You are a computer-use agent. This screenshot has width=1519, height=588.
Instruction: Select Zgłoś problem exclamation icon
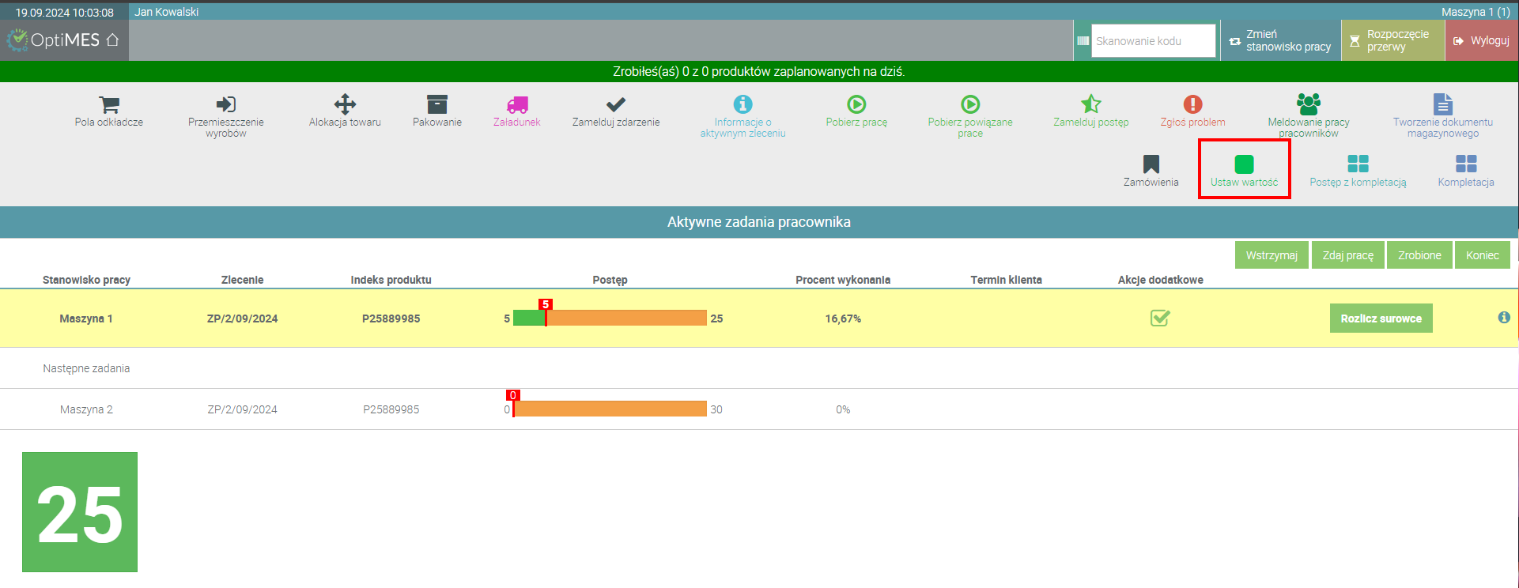(x=1192, y=104)
